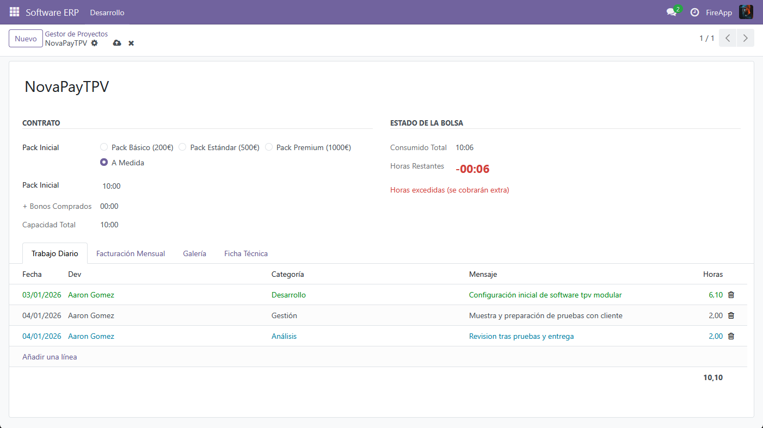
Task: Switch to Trabajo Diario tab
Action: (x=55, y=253)
